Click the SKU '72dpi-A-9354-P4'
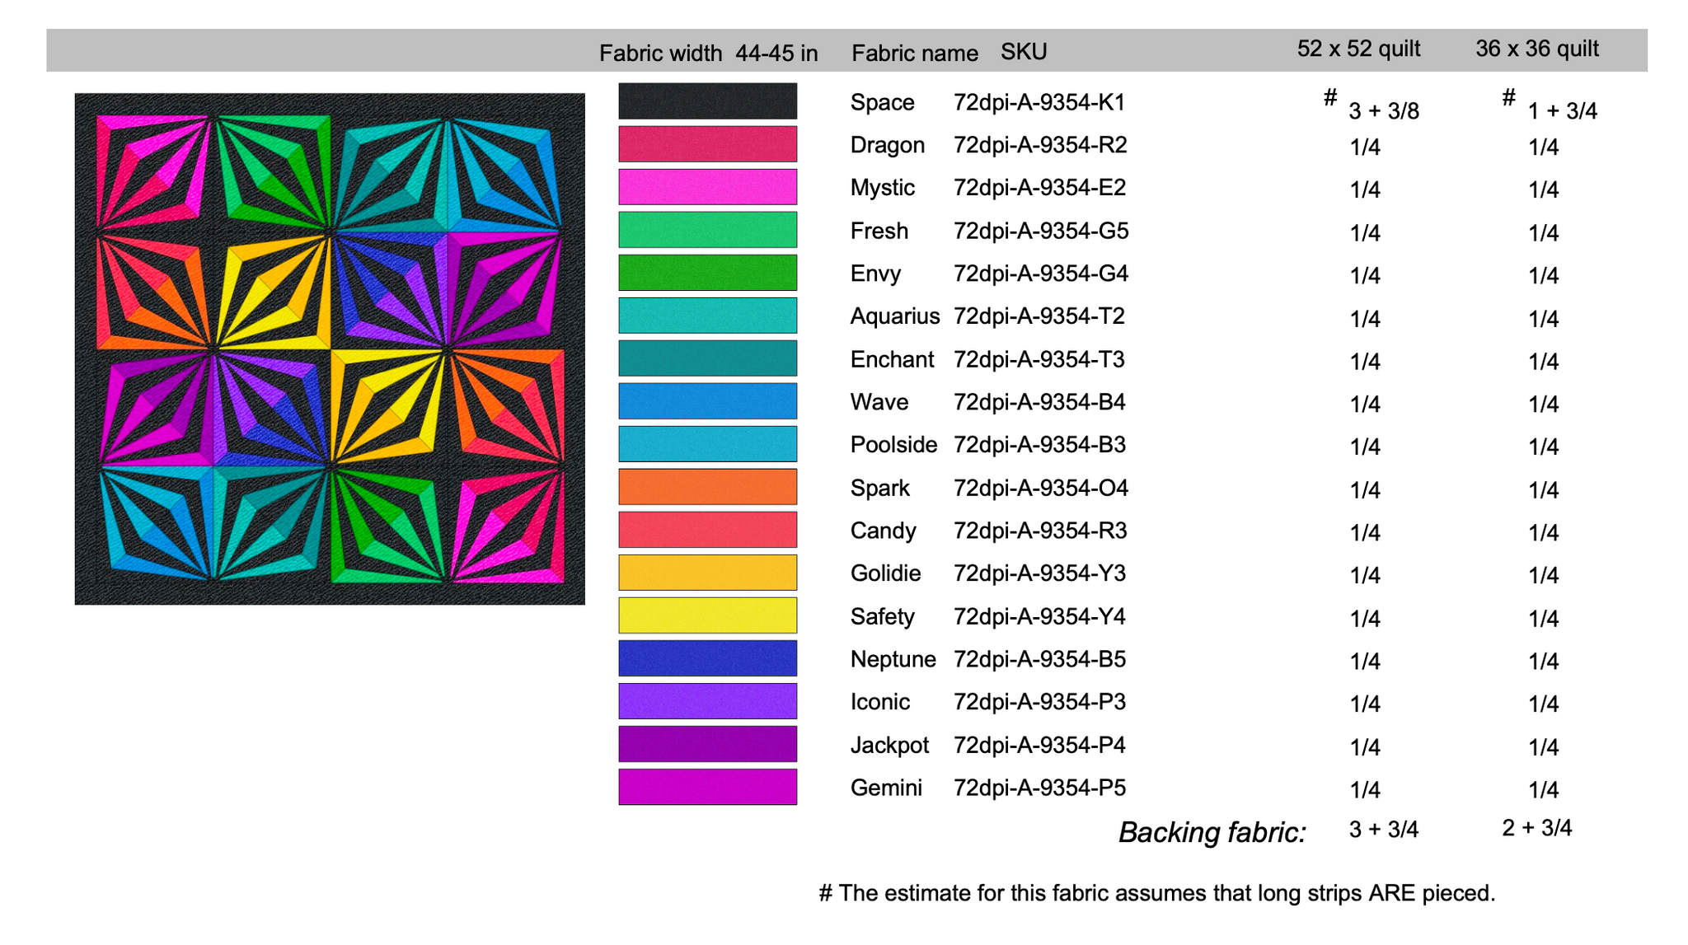Screen dimensions: 1688x945 (x=1039, y=745)
